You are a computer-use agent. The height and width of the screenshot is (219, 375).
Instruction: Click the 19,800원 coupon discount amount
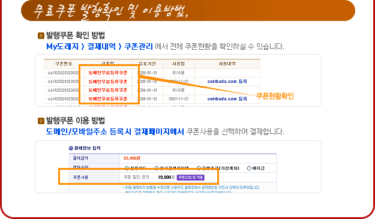point(166,177)
